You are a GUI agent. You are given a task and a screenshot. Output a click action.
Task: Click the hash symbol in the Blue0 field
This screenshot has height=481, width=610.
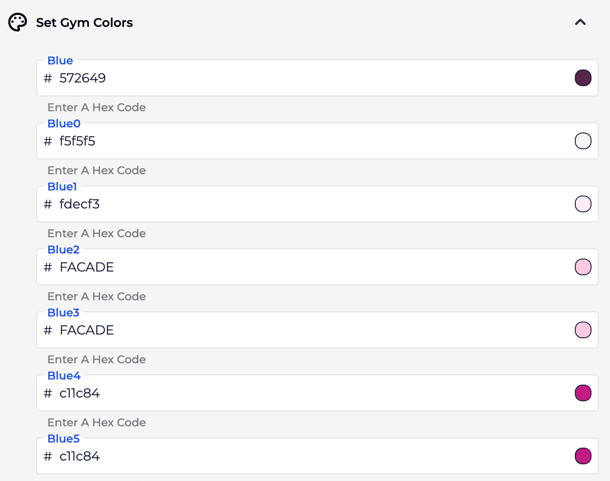(48, 141)
